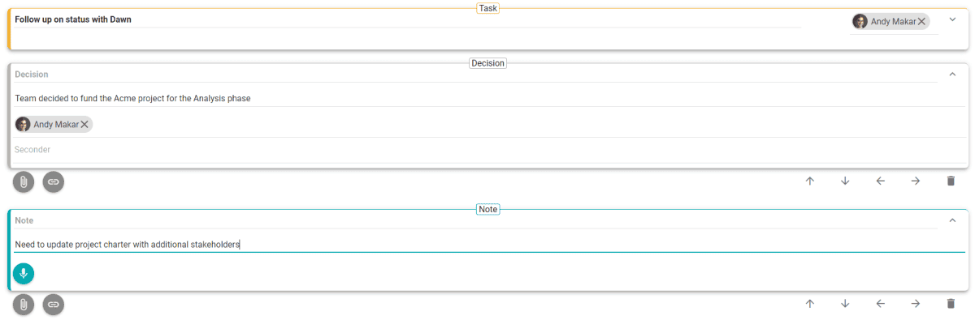Image resolution: width=975 pixels, height=320 pixels.
Task: Collapse the Note card
Action: 952,220
